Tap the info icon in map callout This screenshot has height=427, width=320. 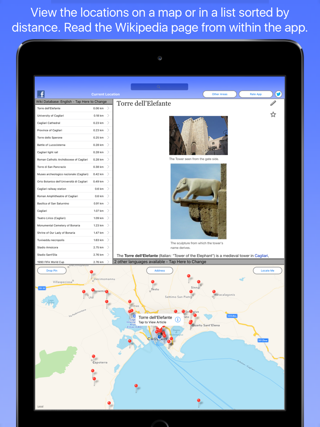(178, 319)
